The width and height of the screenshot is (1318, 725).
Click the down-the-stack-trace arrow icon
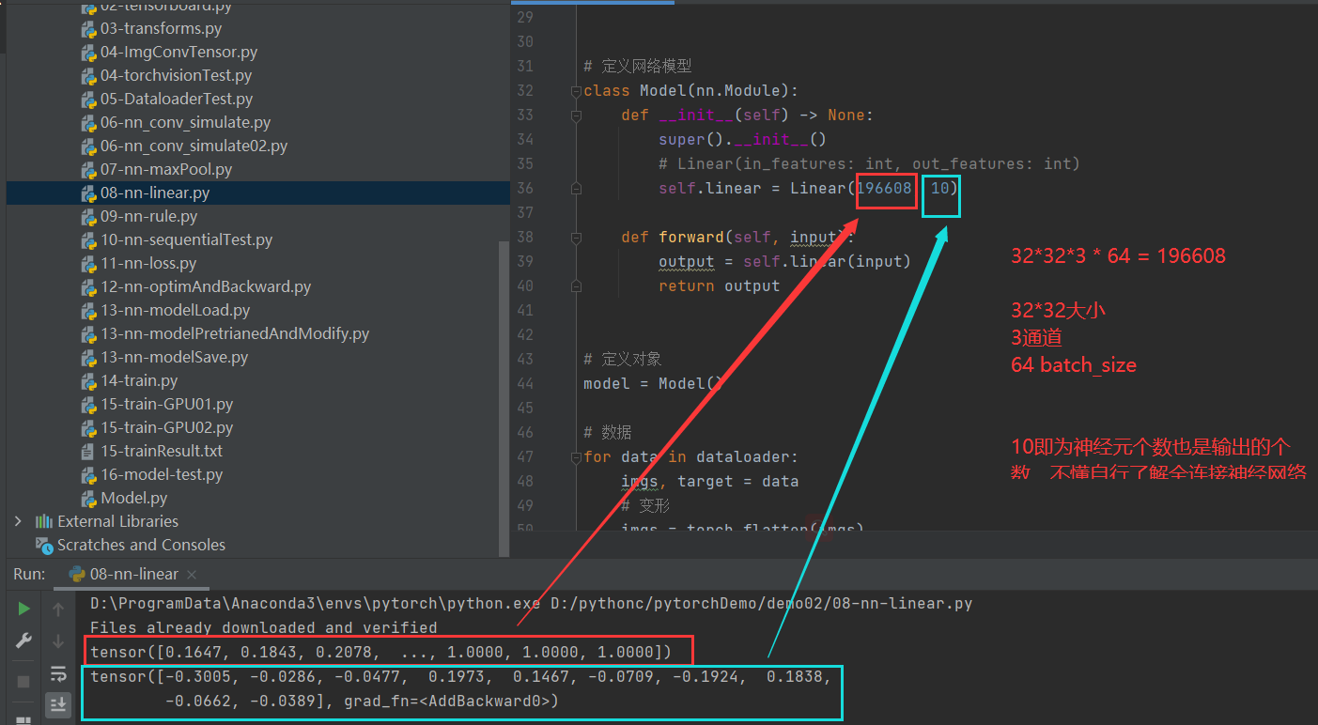coord(58,641)
